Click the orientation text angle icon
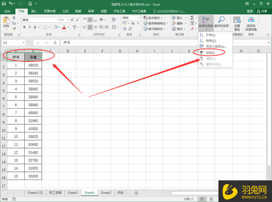 click(x=102, y=20)
